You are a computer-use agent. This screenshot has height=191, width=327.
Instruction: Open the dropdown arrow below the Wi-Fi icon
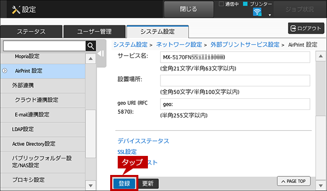click(270, 15)
